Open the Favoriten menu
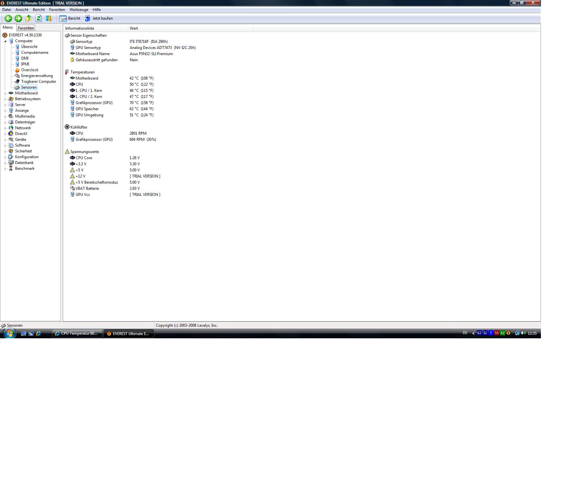Screen dimensions: 576x491 point(57,10)
